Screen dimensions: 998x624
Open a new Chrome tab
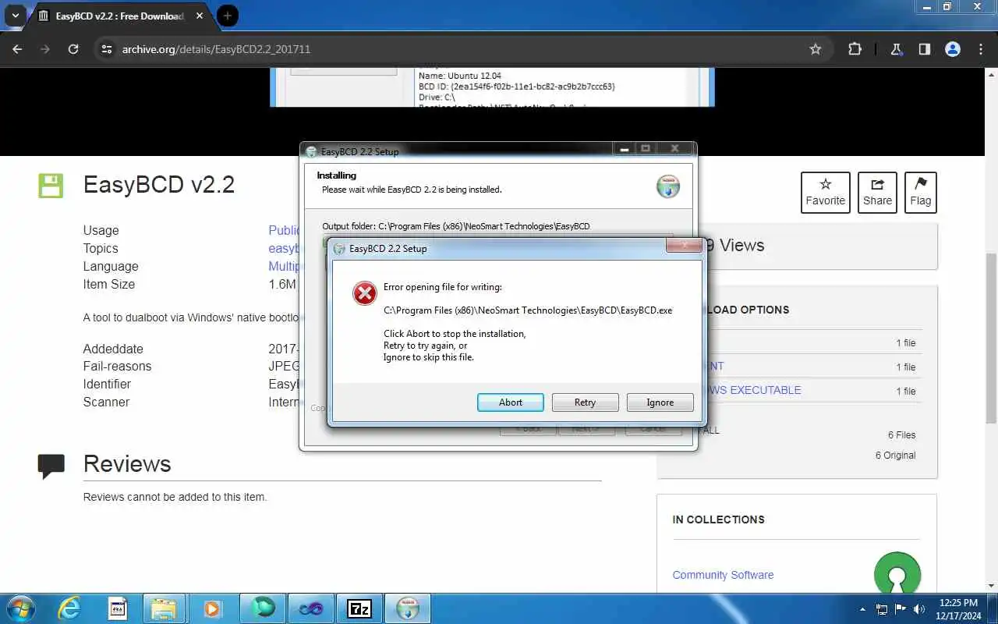point(227,15)
